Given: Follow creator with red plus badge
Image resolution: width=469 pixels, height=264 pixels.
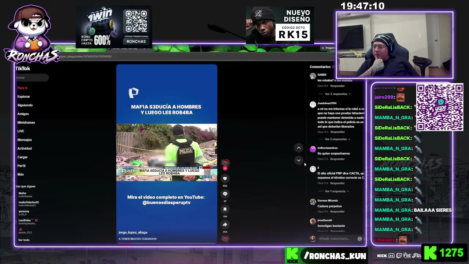Looking at the screenshot, I should pos(225,168).
